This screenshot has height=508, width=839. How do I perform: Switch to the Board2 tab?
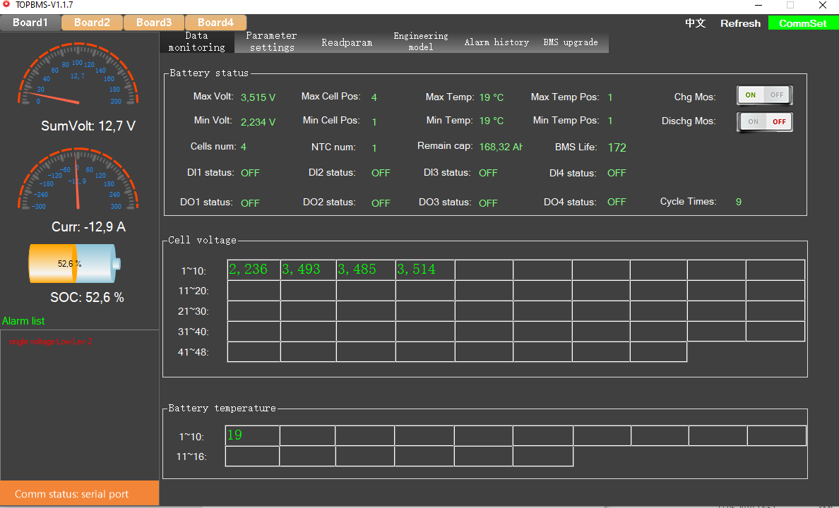point(92,23)
